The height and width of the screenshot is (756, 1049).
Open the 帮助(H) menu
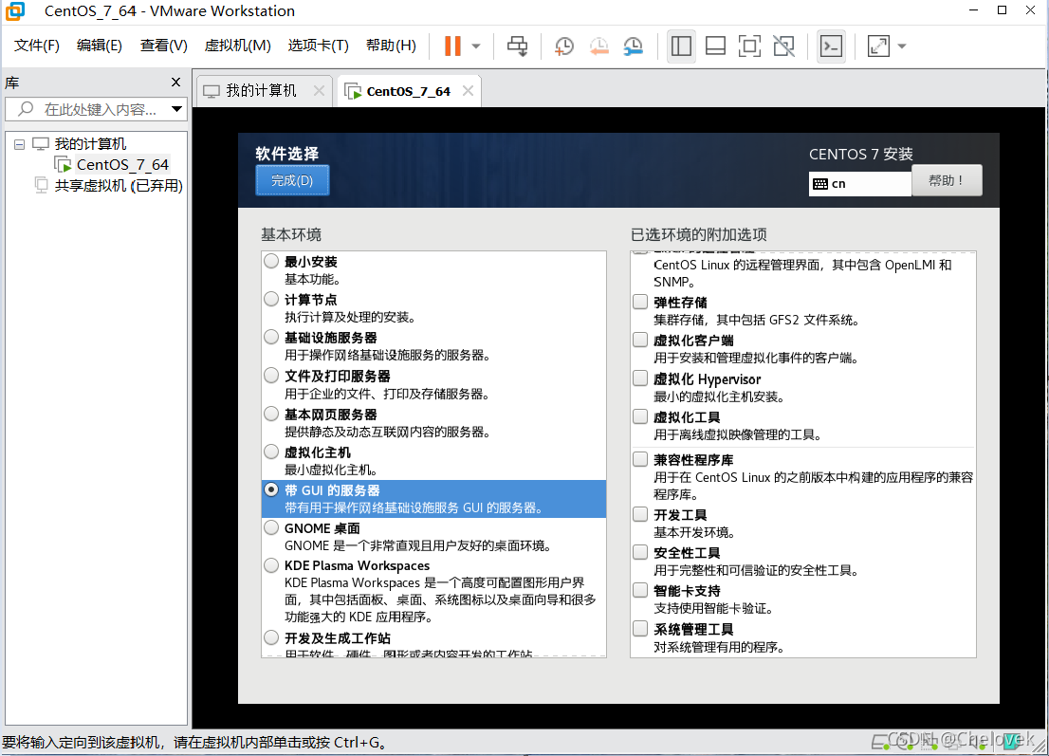(x=391, y=46)
